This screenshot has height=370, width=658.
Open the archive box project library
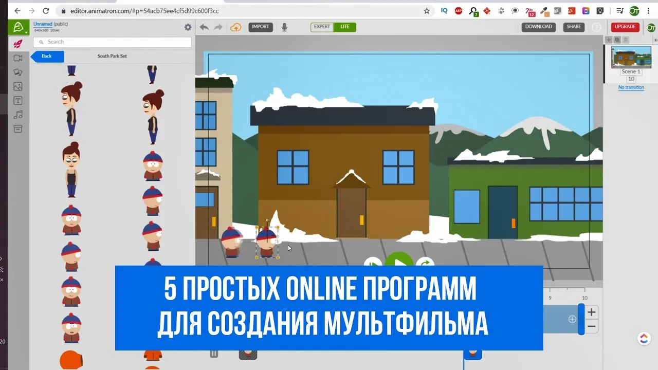coord(18,129)
